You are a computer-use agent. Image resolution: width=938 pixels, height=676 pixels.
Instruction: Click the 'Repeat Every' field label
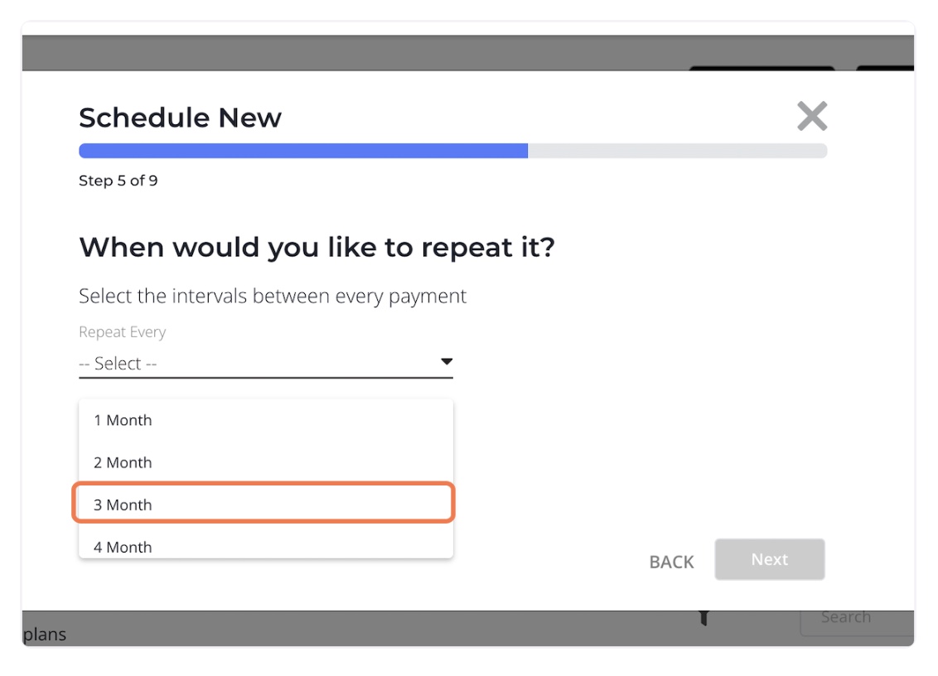click(122, 332)
